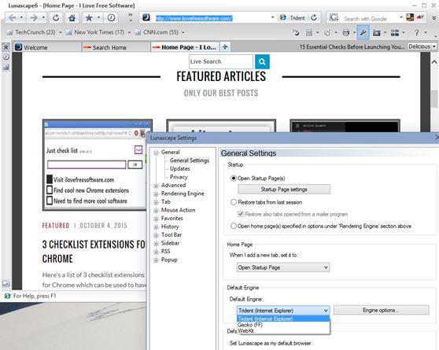Click the page vertical scrollbar thumb
Viewport: 439px width, 350px height.
tap(434, 98)
